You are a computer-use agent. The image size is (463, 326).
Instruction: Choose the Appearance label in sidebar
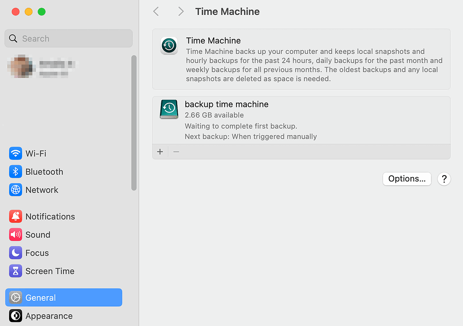(x=49, y=316)
